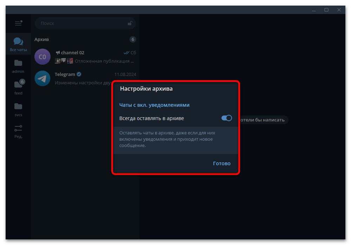Click the Telegram verified badge icon

(79, 74)
